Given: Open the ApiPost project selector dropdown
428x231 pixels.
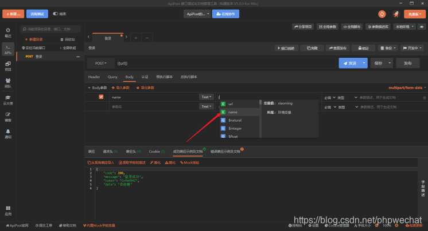Looking at the screenshot, I should pos(197,14).
